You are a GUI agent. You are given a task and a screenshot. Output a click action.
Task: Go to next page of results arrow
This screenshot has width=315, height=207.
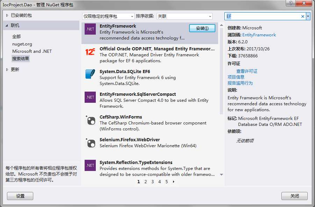pos(173,182)
